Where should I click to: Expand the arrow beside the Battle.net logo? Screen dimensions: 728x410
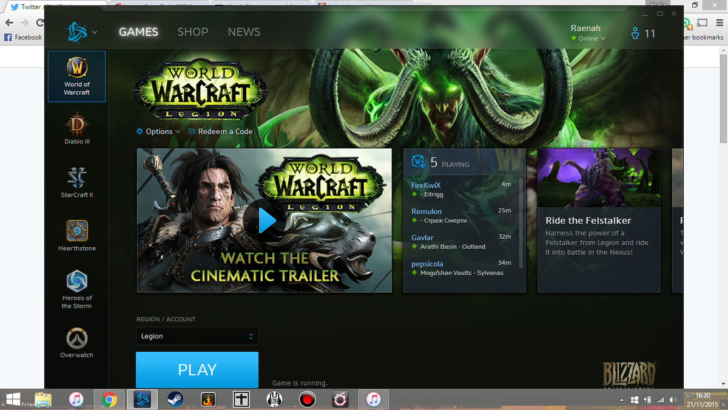click(95, 32)
